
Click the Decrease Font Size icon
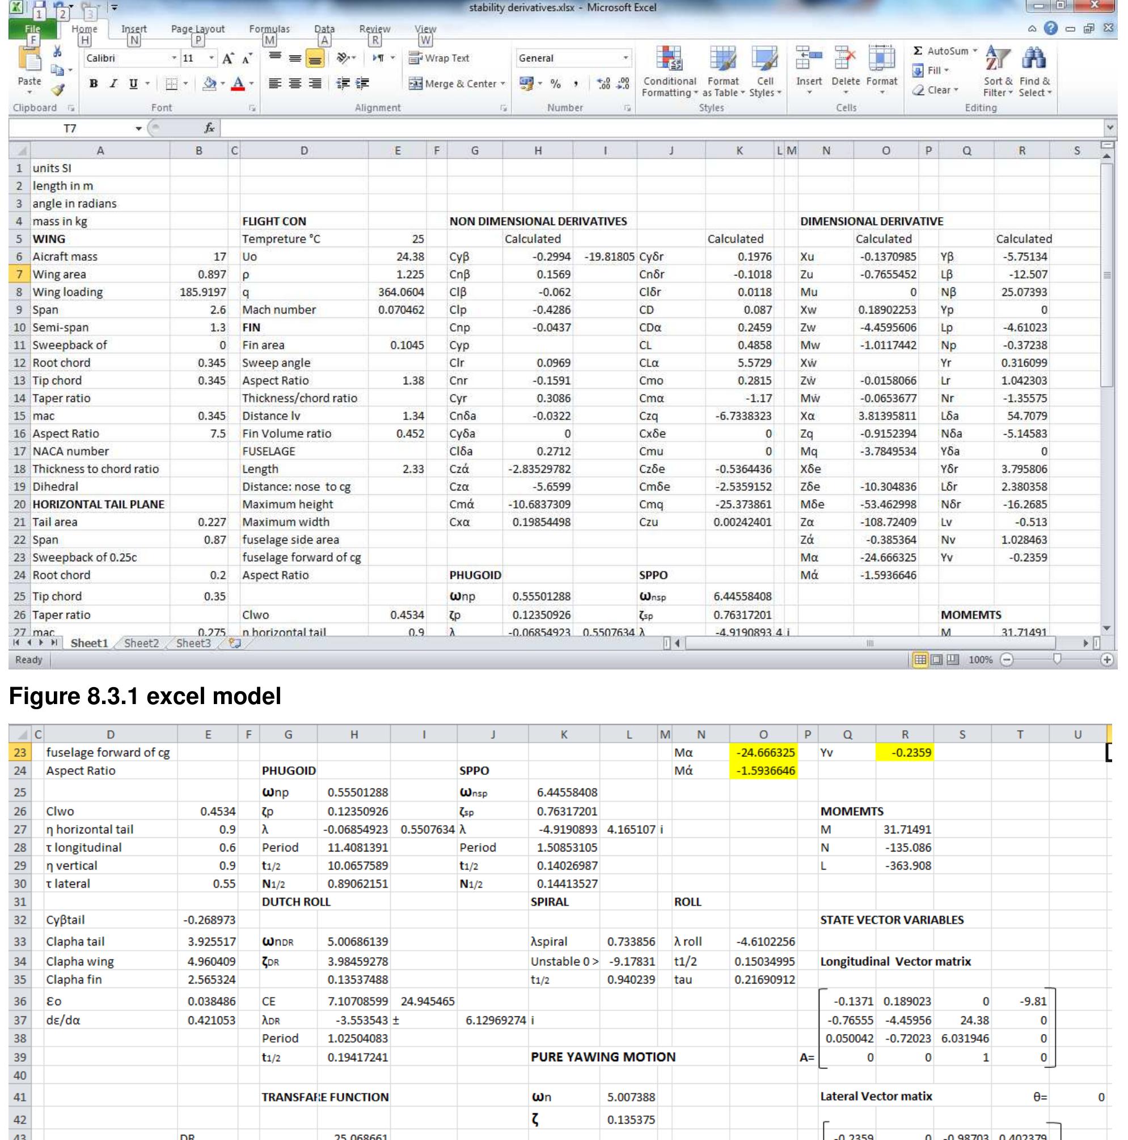pos(247,58)
